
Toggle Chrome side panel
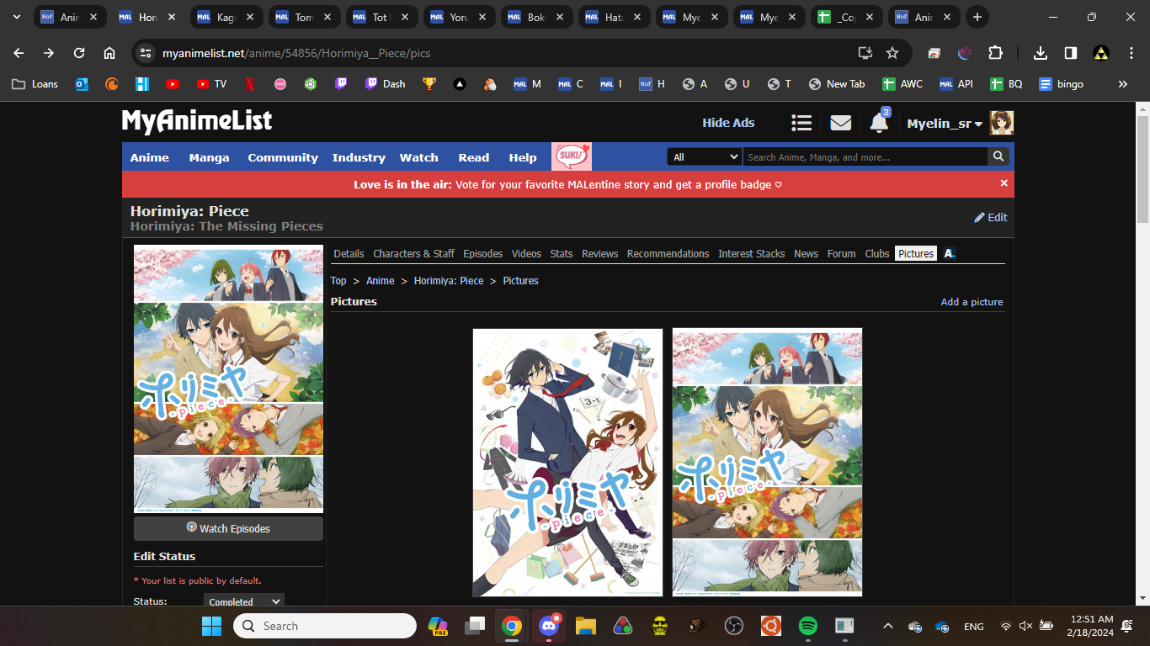click(1071, 53)
